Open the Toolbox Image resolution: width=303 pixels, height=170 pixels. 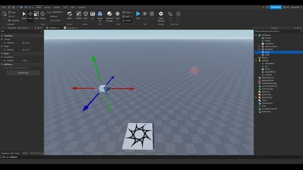pyautogui.click(x=79, y=15)
